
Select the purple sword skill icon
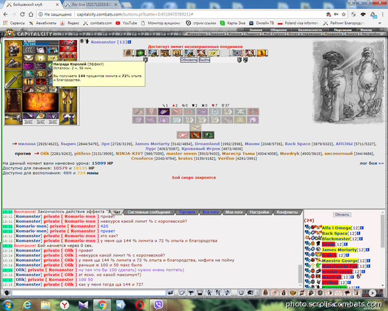[164, 111]
